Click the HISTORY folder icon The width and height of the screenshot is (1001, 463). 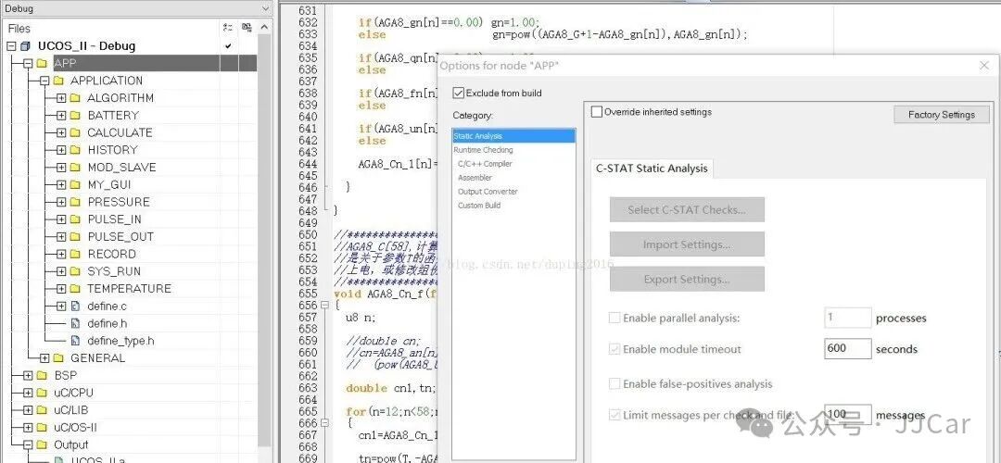(75, 150)
